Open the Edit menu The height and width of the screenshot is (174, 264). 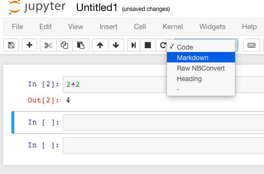(46, 27)
